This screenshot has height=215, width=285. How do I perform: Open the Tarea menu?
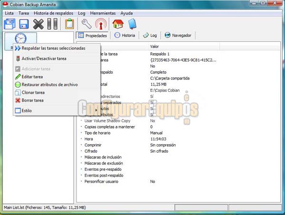(x=24, y=13)
